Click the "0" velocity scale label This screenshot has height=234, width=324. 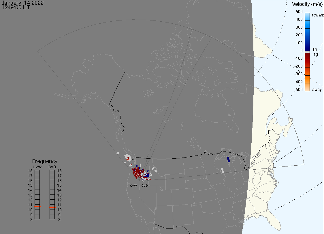click(302, 51)
